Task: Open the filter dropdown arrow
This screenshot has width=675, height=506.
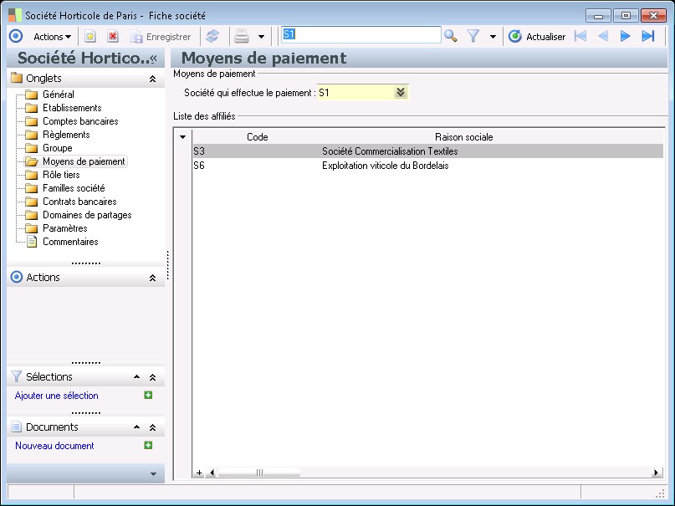Action: (493, 37)
